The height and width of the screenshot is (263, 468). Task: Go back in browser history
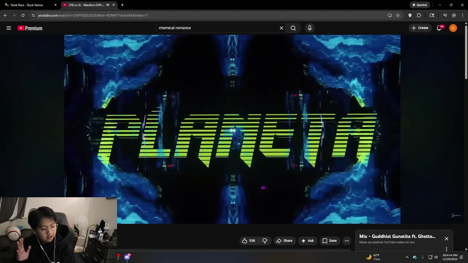point(5,15)
